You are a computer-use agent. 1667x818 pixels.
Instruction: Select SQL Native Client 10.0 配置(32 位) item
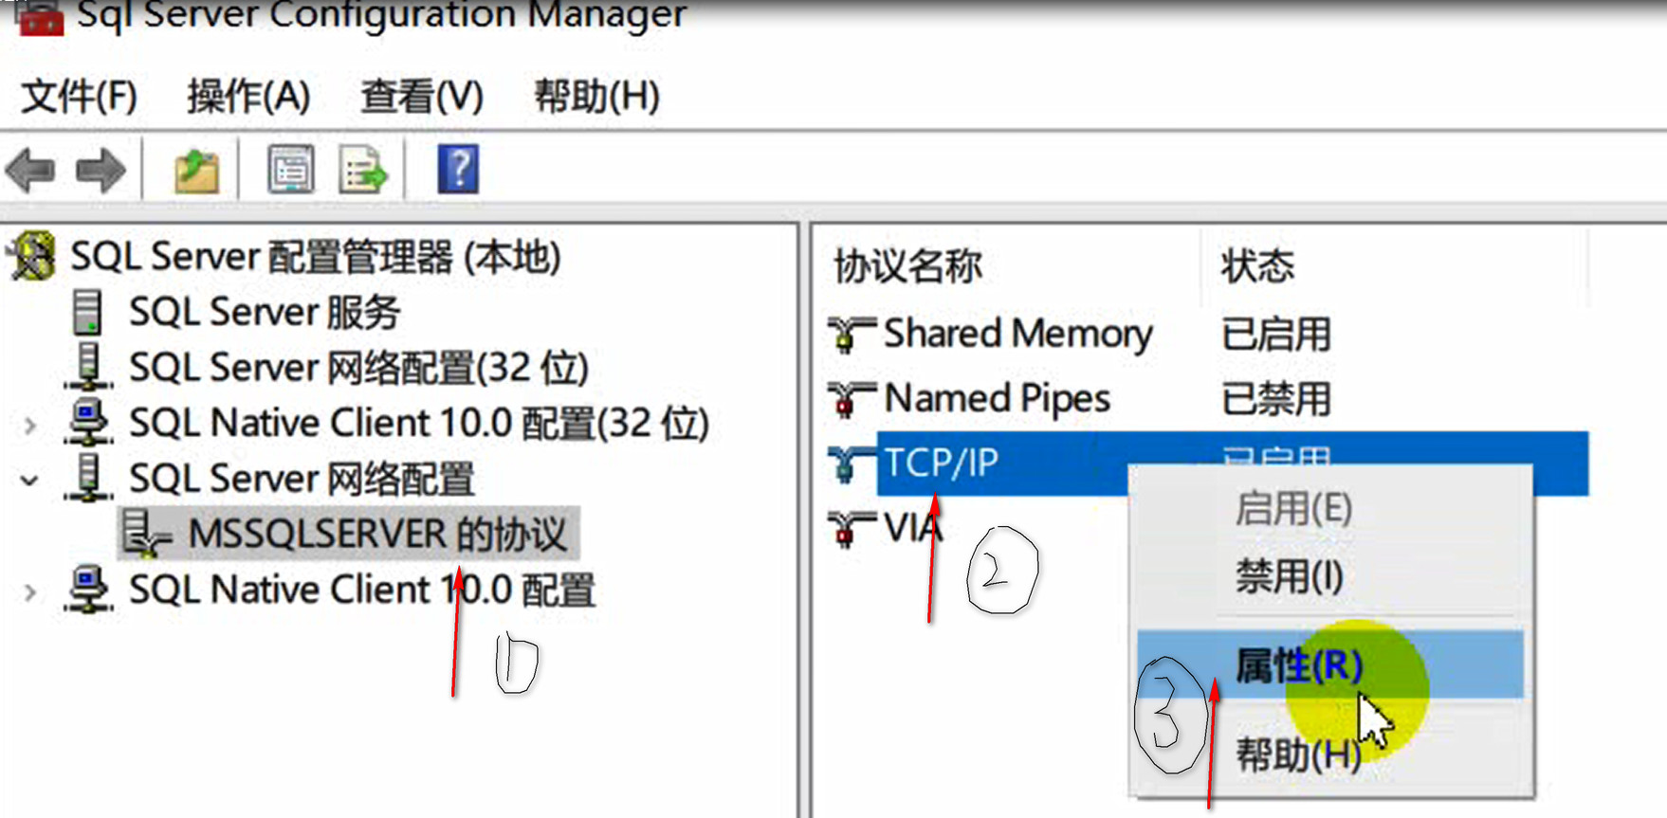(x=419, y=423)
